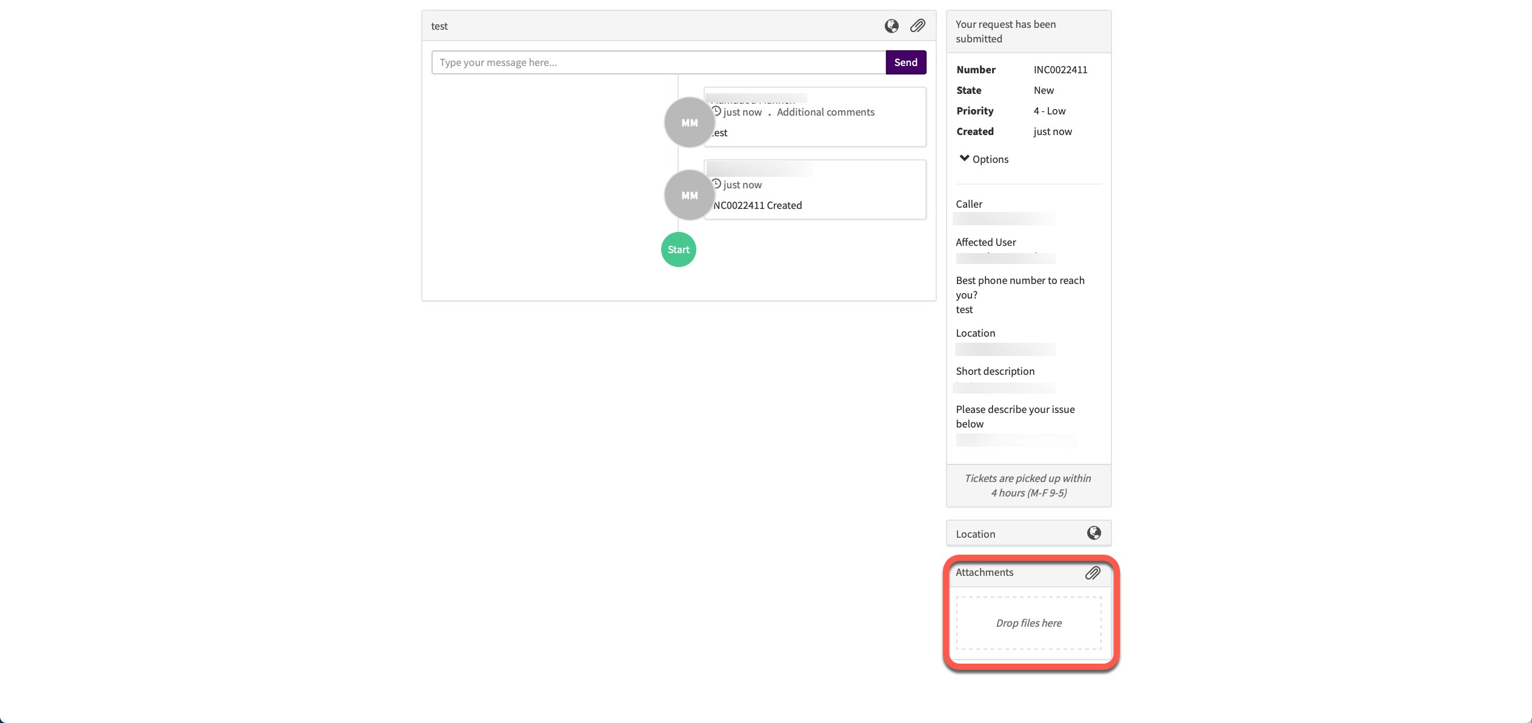Expand the Options section chevron
The width and height of the screenshot is (1532, 723).
coord(964,159)
